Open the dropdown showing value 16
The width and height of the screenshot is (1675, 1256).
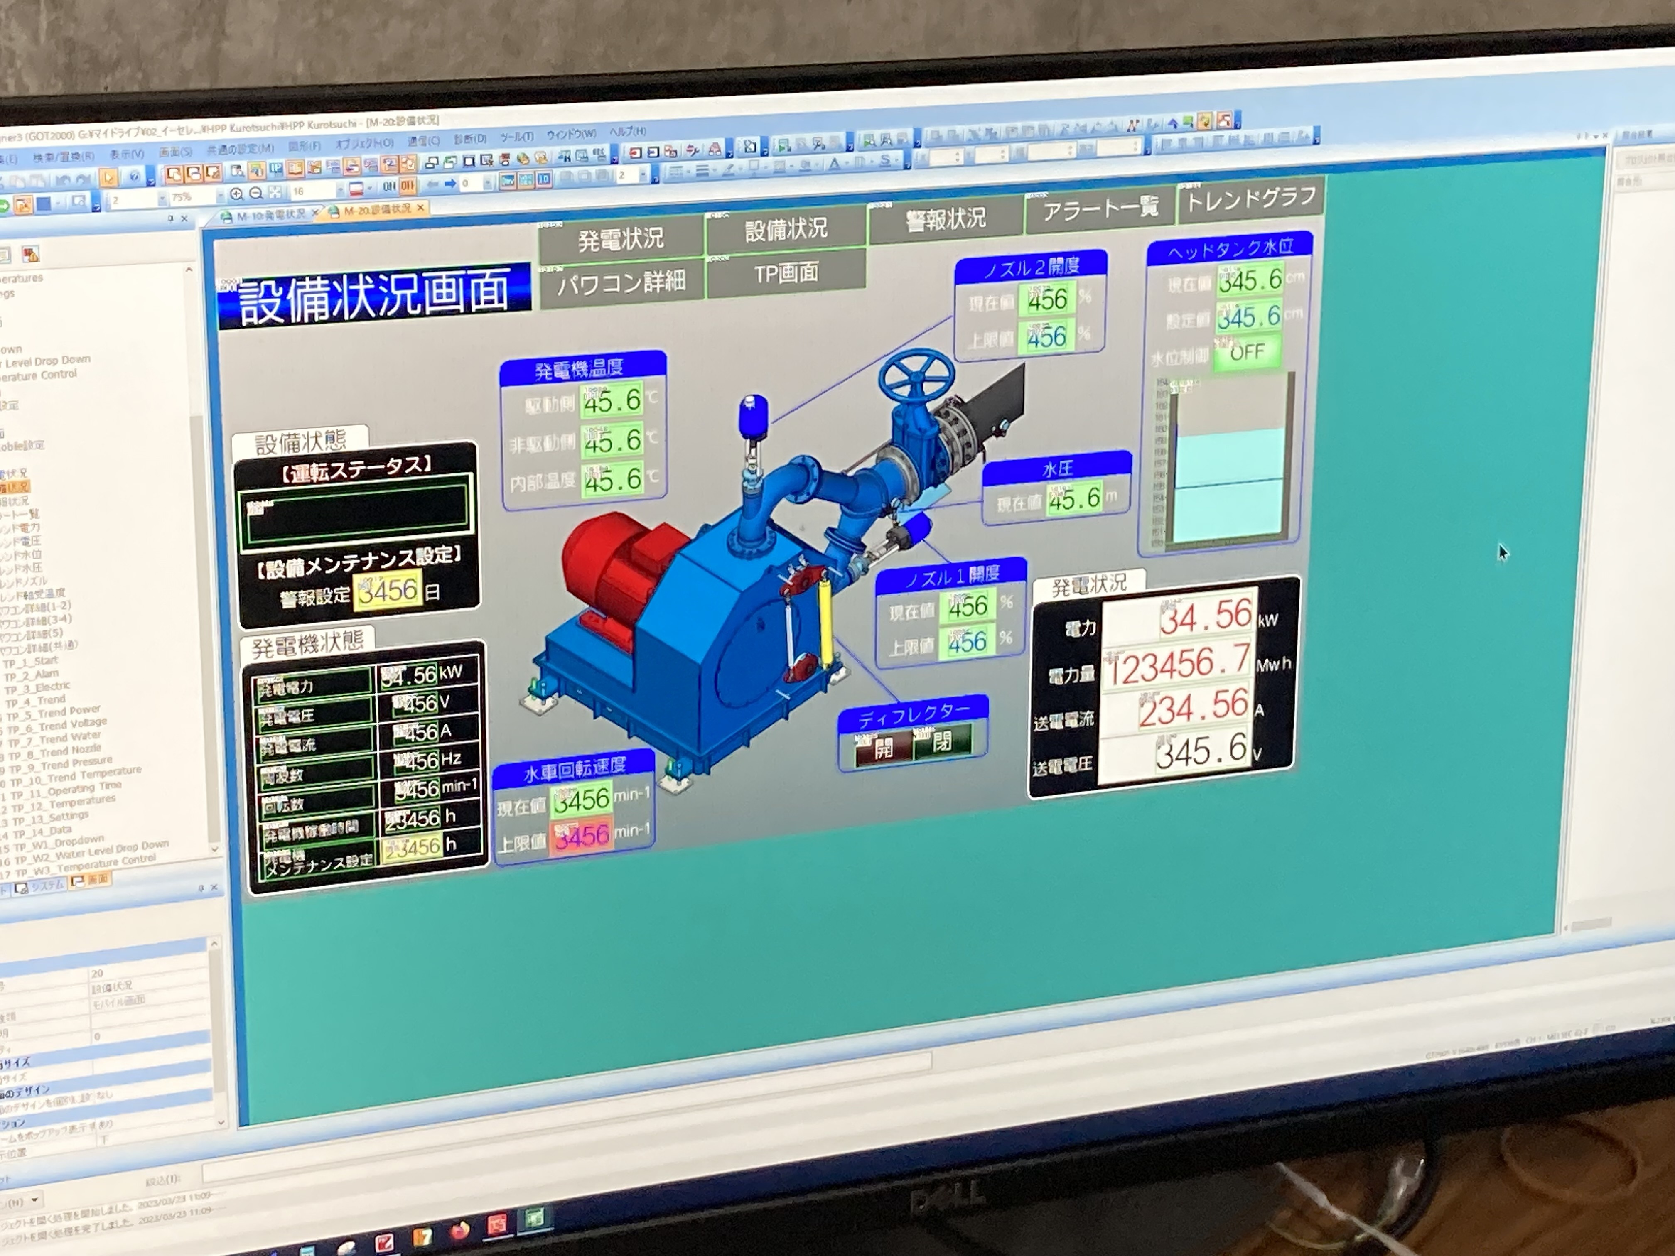tap(340, 190)
